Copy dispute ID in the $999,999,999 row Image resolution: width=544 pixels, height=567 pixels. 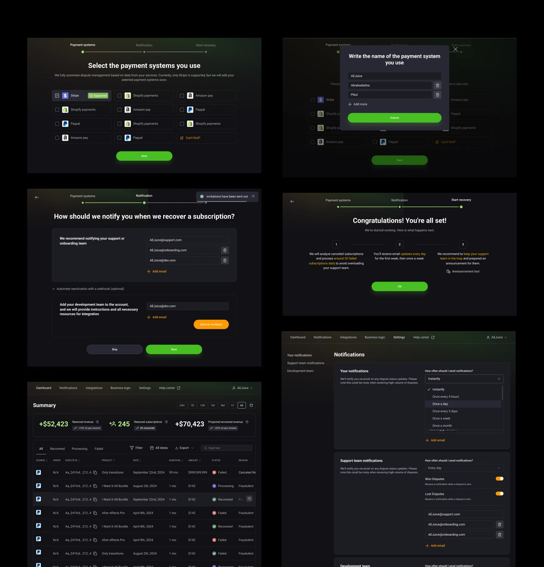click(x=95, y=472)
